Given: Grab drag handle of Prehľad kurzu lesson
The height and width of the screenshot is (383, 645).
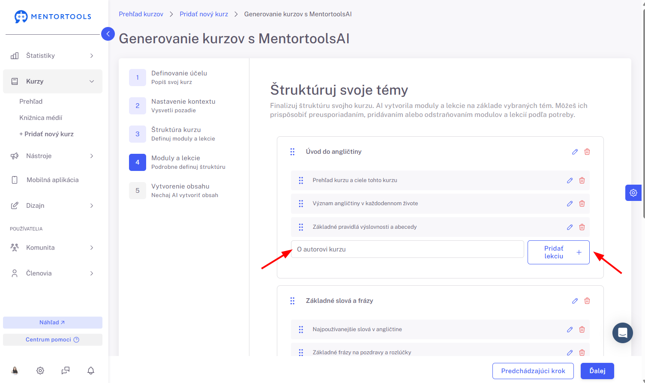Looking at the screenshot, I should (301, 180).
